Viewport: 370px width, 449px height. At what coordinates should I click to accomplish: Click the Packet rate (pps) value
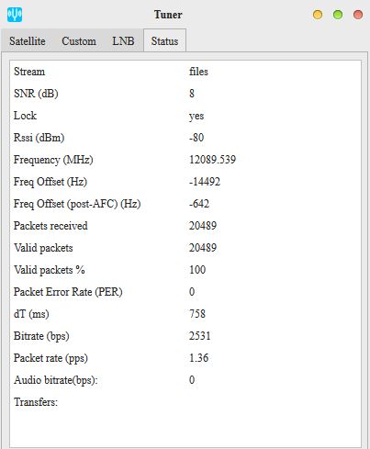[198, 358]
